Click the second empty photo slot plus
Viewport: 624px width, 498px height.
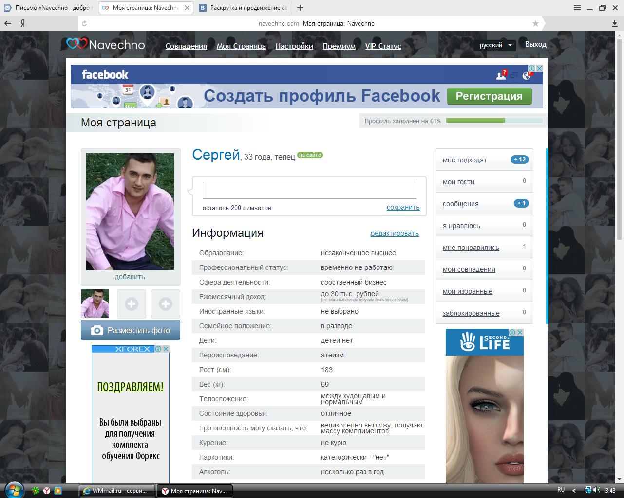pyautogui.click(x=166, y=304)
